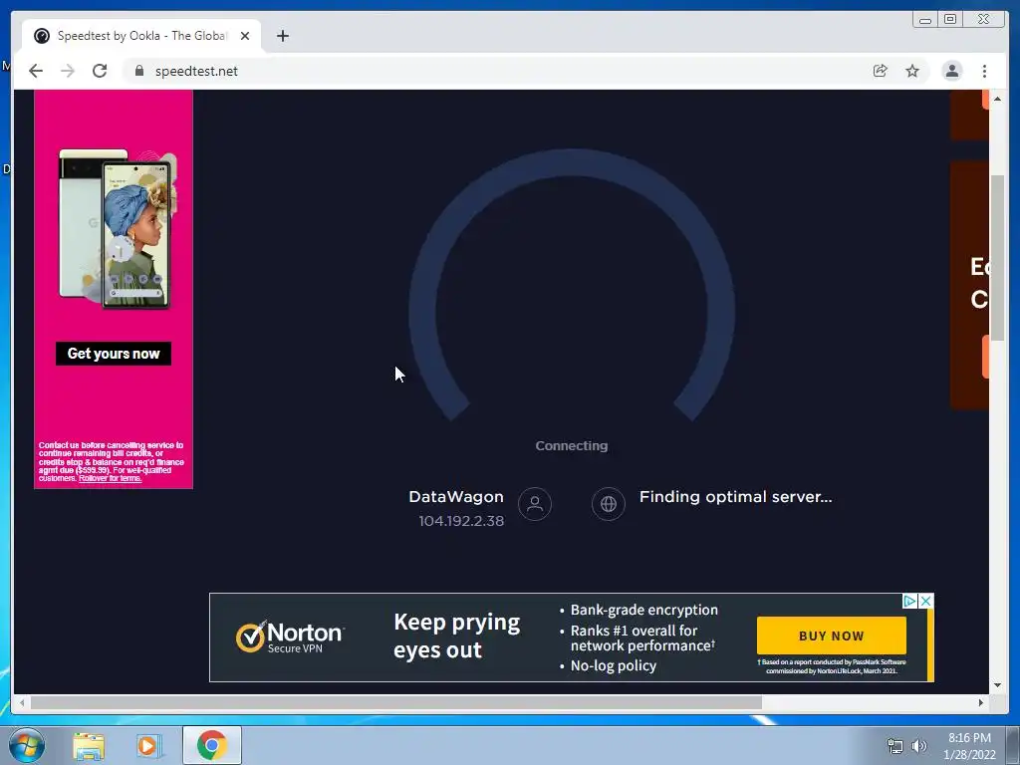Select the Speedtest by Ookla tab
This screenshot has height=765, width=1020.
[x=141, y=36]
